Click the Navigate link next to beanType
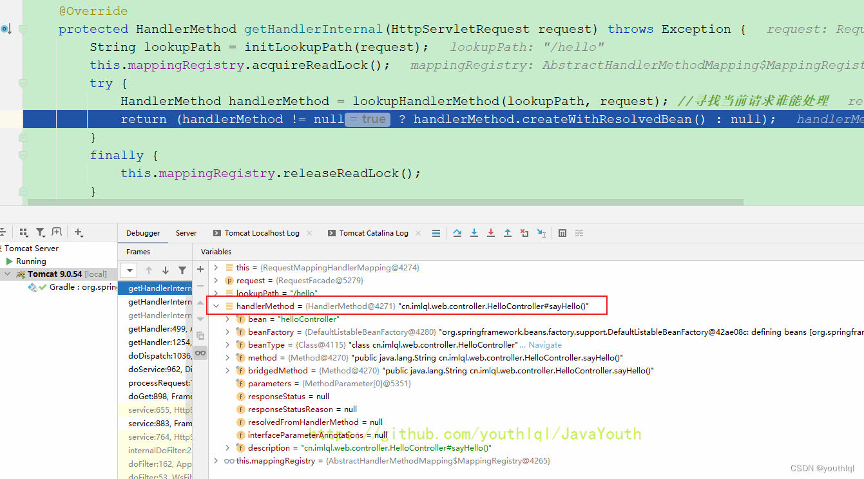 click(x=545, y=344)
